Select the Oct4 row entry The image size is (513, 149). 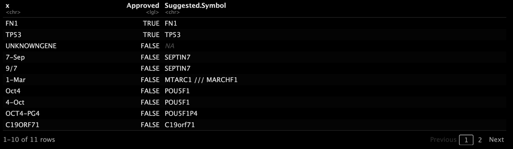click(x=13, y=91)
